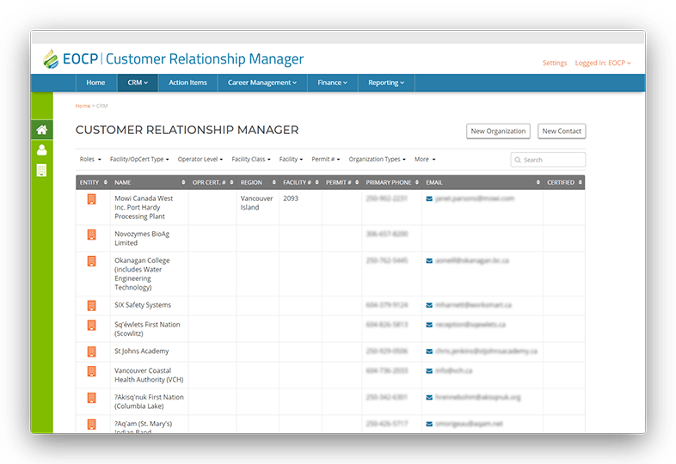Click email envelope icon in St Johns Academy row
This screenshot has height=464, width=676.
[x=429, y=351]
